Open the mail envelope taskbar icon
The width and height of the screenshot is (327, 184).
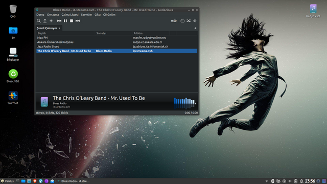point(52,181)
